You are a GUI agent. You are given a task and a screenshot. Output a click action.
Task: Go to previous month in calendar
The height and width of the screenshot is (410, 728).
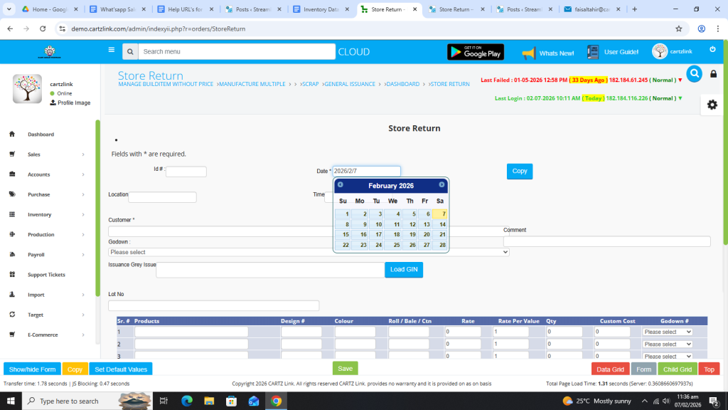tap(341, 185)
